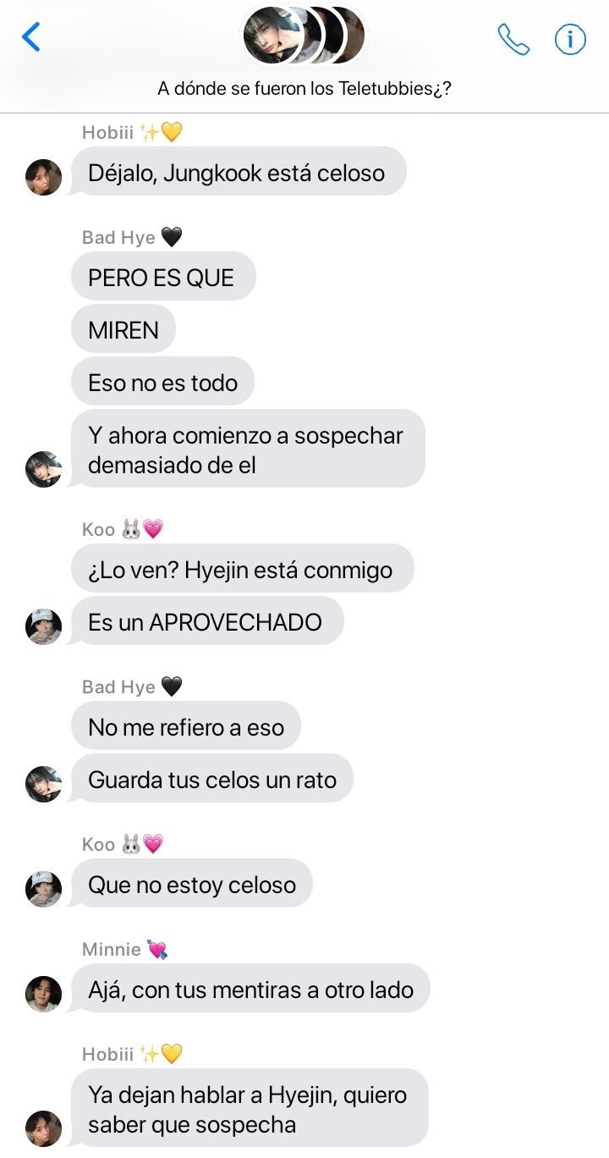This screenshot has height=1158, width=609.
Task: Open group title 'A dónde se fueron los Teletubbies¿?'
Action: (x=304, y=88)
